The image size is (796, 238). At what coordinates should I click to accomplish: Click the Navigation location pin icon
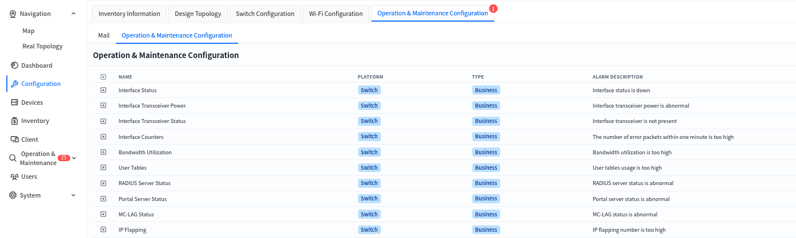coord(13,14)
